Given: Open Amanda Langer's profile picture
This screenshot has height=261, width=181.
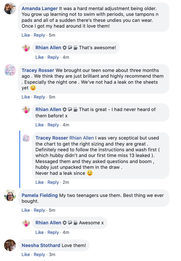Looking at the screenshot, I should tap(10, 8).
